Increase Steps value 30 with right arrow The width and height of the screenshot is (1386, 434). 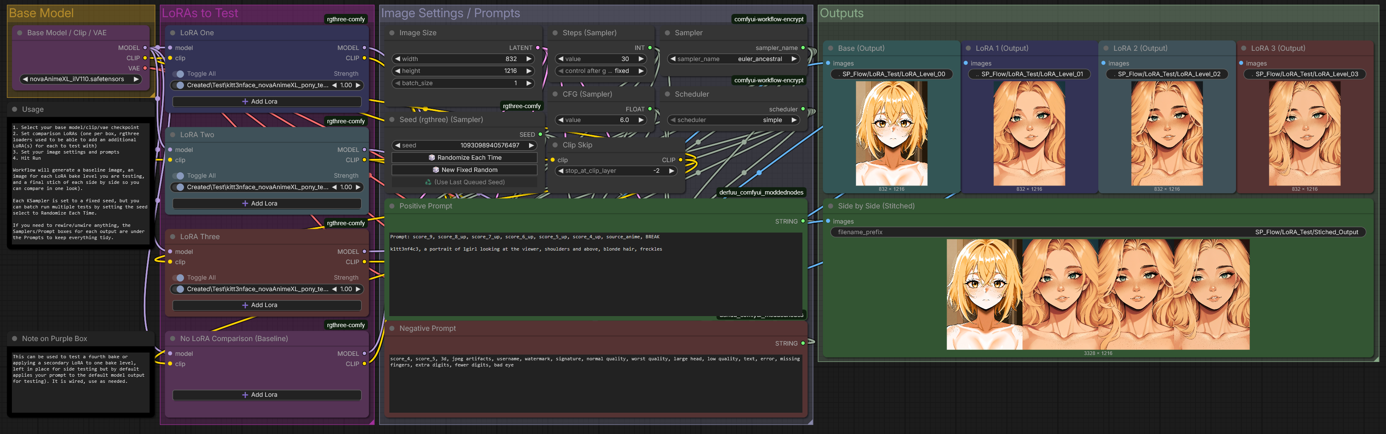[x=641, y=59]
